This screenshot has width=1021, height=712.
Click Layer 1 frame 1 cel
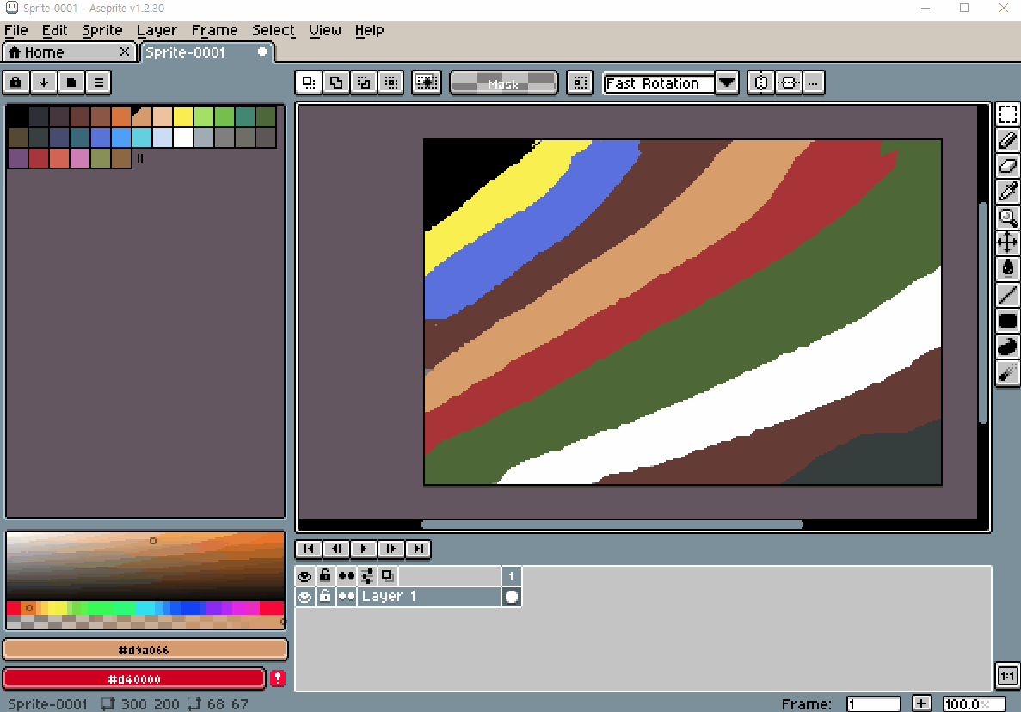pyautogui.click(x=512, y=596)
